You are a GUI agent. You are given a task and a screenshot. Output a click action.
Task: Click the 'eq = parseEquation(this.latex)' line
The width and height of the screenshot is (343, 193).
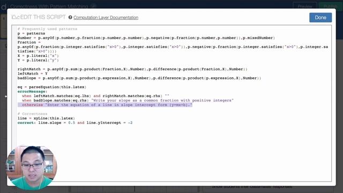[x=52, y=87]
